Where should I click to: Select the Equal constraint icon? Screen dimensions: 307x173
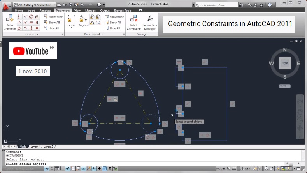pyautogui.click(x=37, y=28)
